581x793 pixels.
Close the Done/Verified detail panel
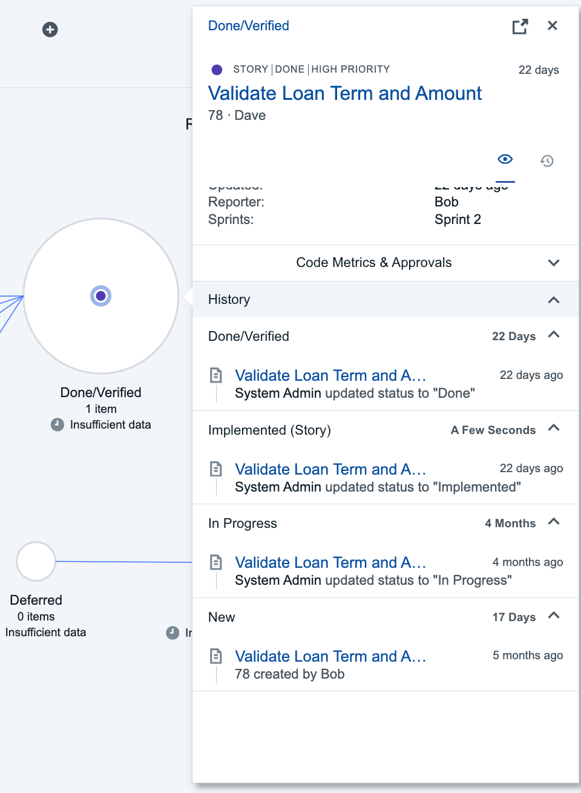(x=553, y=25)
